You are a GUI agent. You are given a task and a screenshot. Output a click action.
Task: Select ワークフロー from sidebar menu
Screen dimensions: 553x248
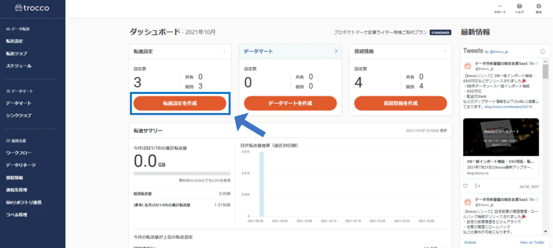(x=20, y=153)
